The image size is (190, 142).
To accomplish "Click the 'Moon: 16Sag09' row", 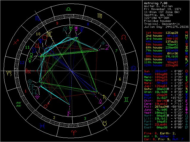I will click(166, 74).
